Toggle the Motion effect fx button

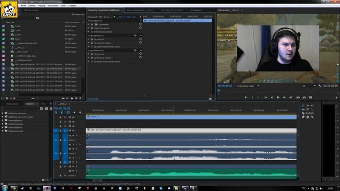pyautogui.click(x=92, y=24)
